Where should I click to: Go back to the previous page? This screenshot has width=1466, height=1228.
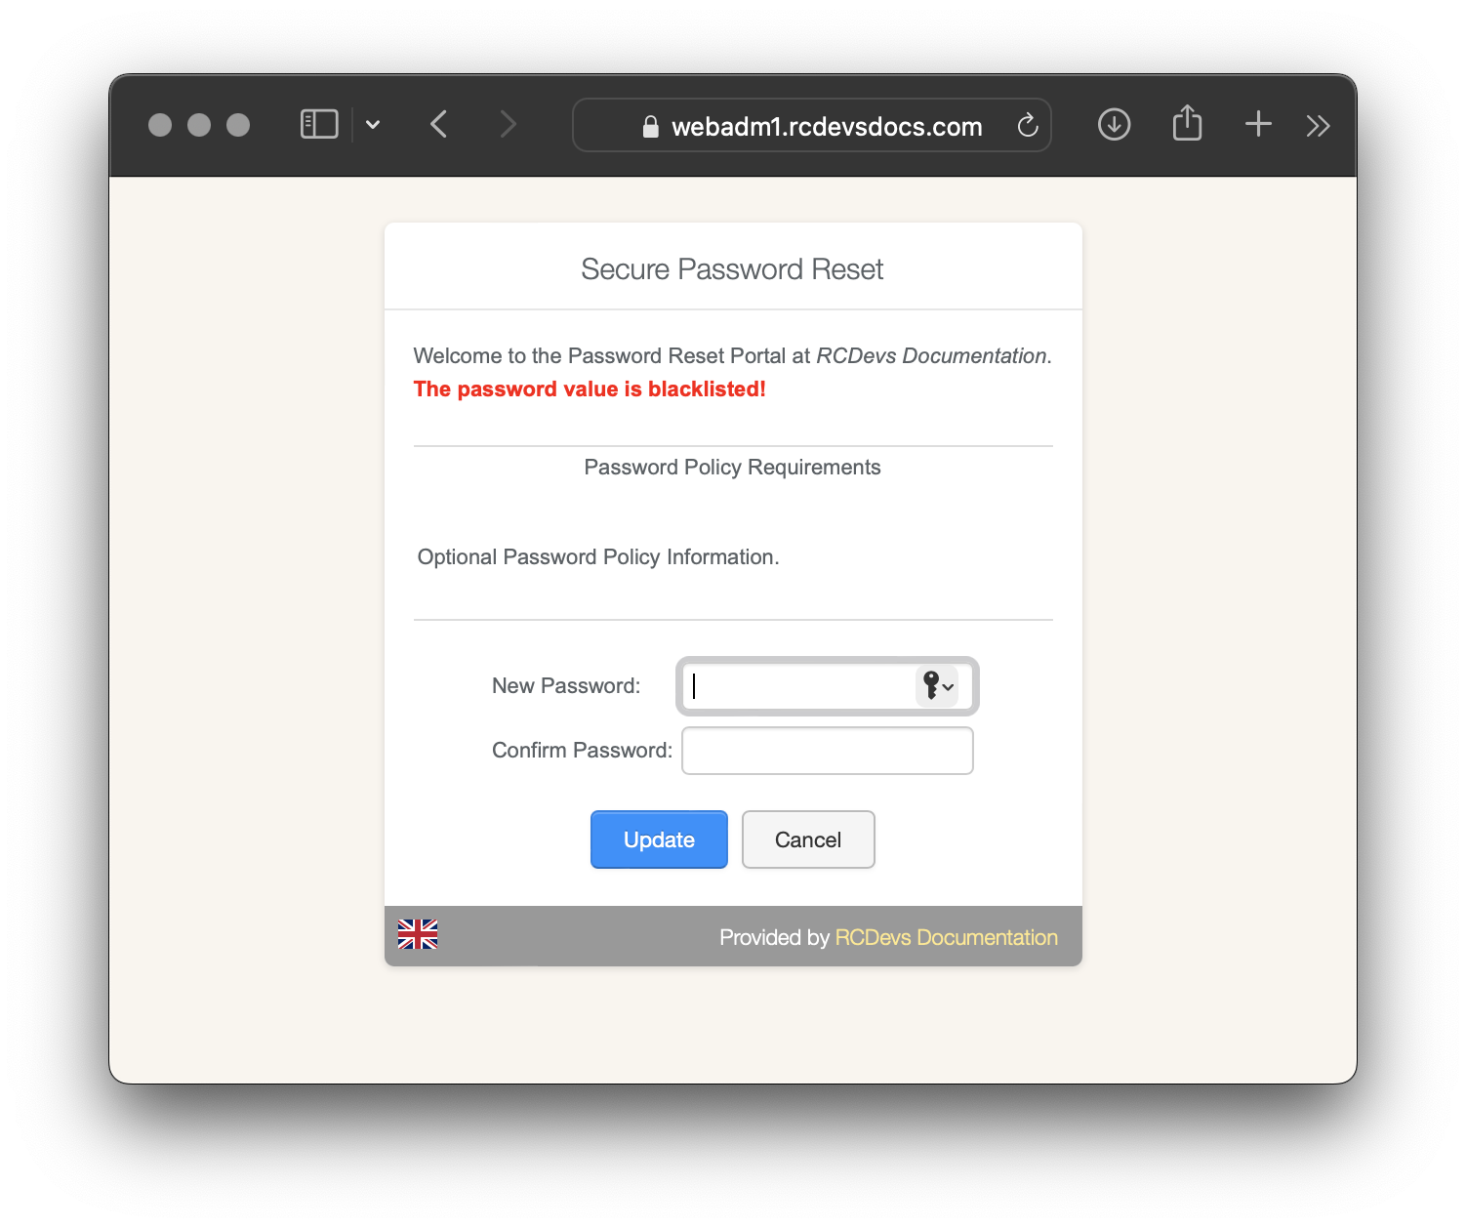(439, 125)
